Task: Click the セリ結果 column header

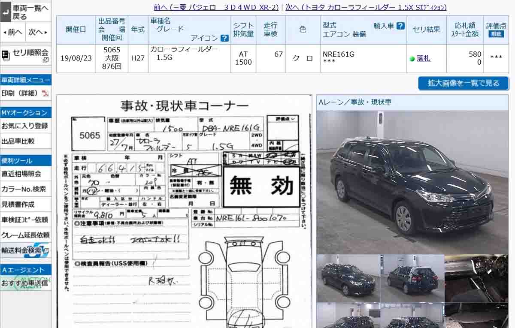Action: coord(427,29)
